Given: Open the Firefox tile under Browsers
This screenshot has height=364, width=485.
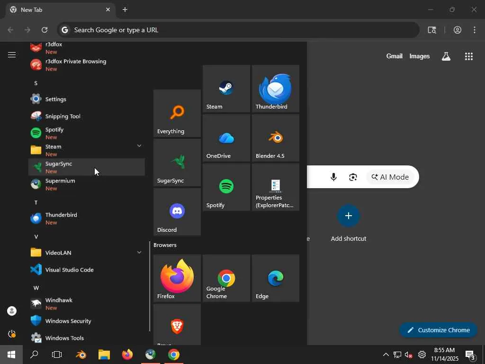Looking at the screenshot, I should pyautogui.click(x=177, y=278).
